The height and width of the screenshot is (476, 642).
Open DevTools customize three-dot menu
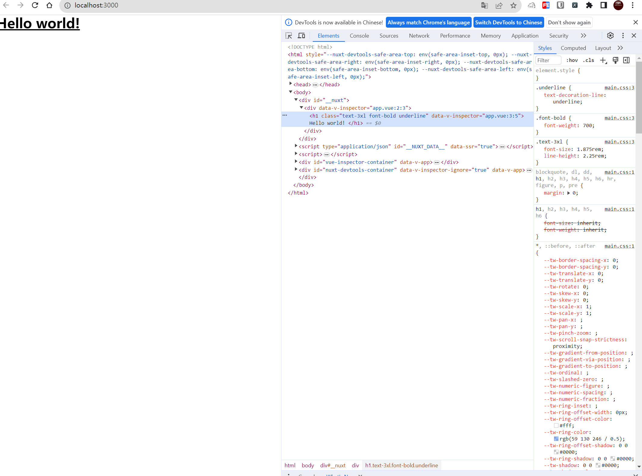pos(623,35)
